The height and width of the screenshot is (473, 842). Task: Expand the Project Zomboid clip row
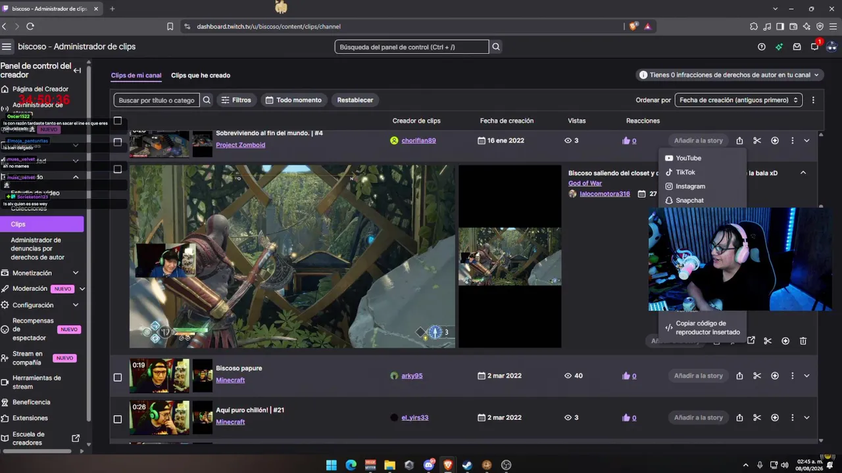[x=806, y=141]
